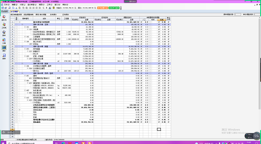Open the 分摊 sidebar icon
The width and height of the screenshot is (261, 144).
(x=4, y=41)
